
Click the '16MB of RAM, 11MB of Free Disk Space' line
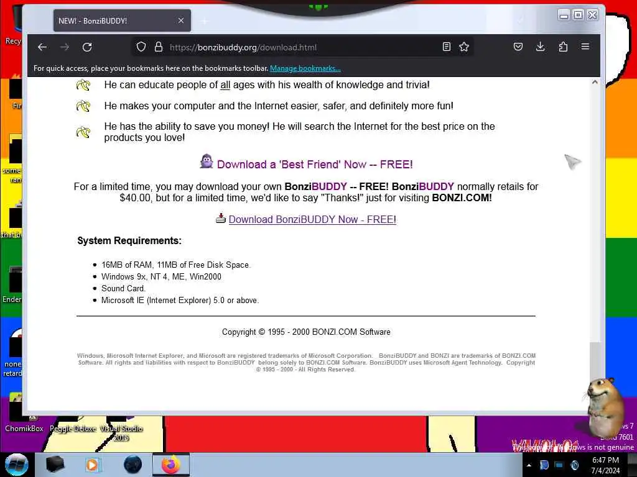175,265
